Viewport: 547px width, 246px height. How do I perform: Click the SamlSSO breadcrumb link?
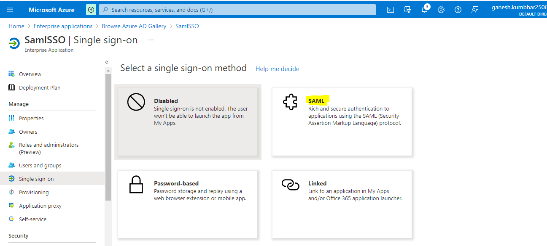point(187,26)
